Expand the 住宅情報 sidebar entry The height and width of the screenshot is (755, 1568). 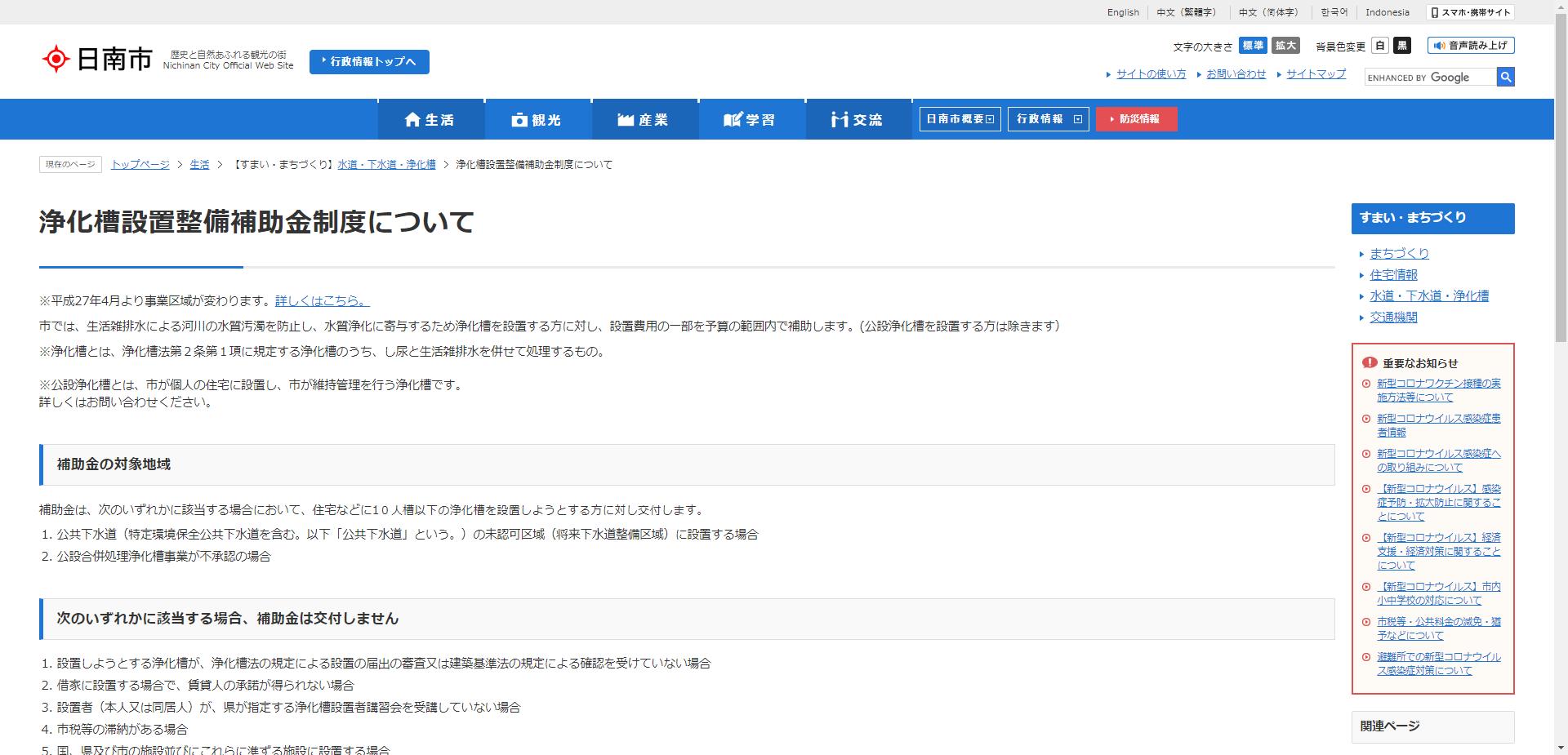point(1392,275)
